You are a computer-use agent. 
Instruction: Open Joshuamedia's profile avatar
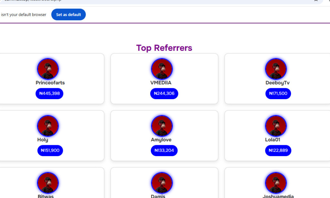click(x=276, y=183)
